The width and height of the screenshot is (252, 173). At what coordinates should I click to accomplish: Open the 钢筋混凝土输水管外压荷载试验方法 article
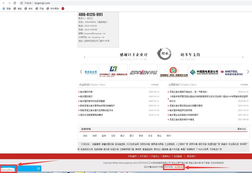click(96, 110)
